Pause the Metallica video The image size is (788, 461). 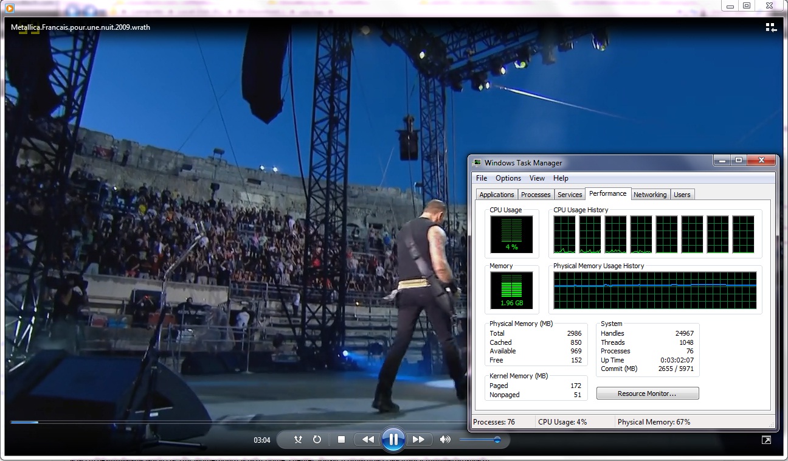click(393, 439)
